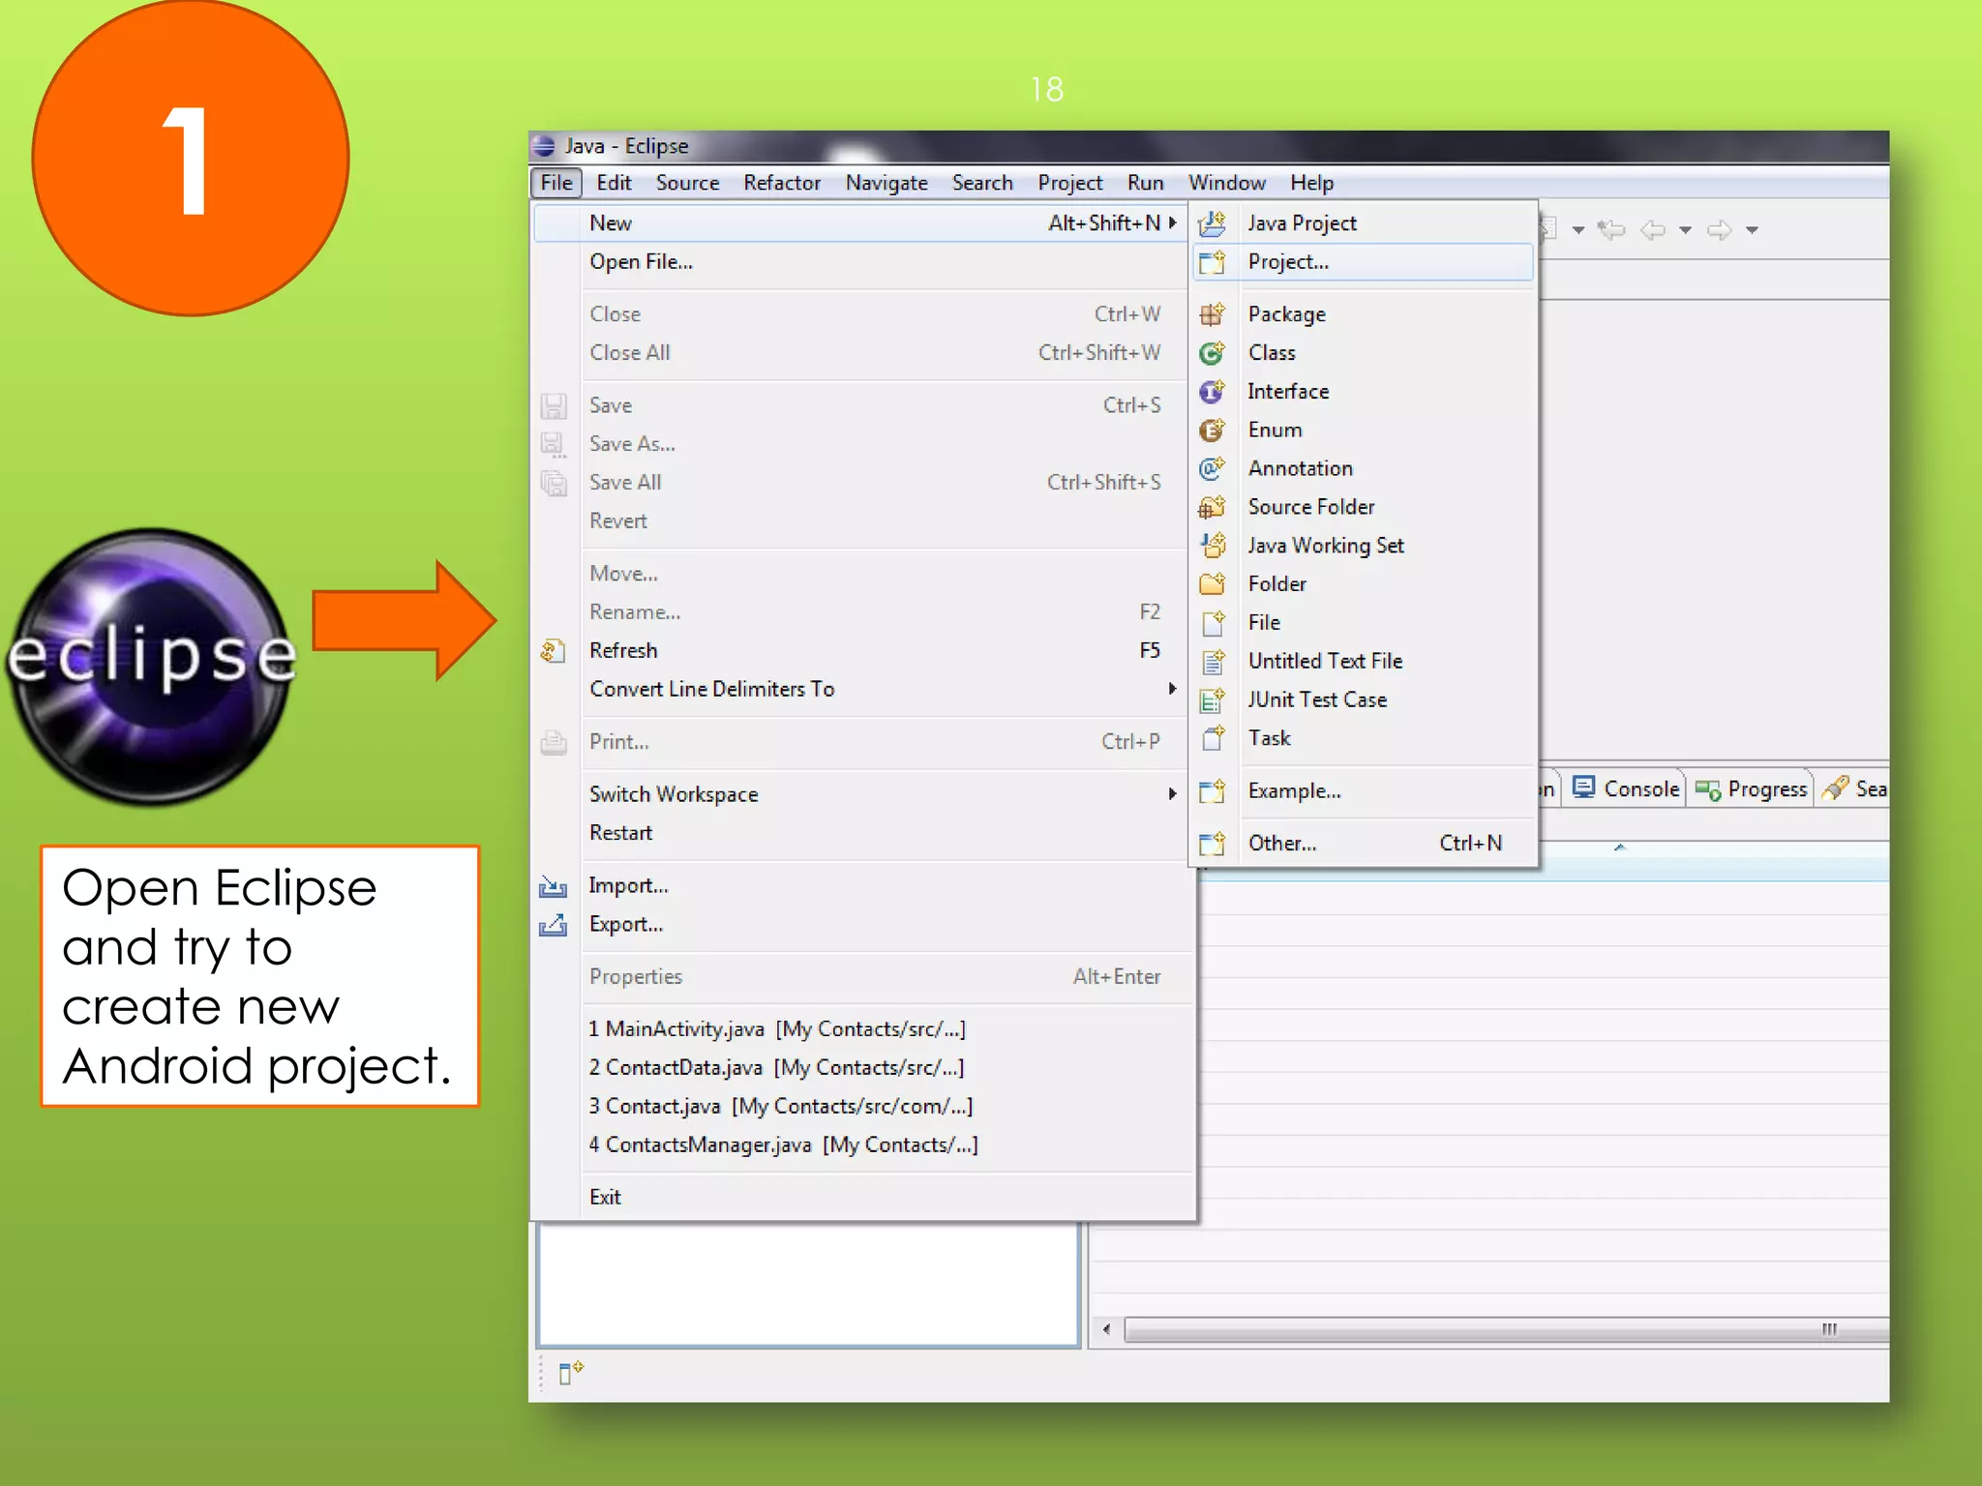Expand the Switch Workspace submenu
1982x1486 pixels.
(x=1172, y=794)
